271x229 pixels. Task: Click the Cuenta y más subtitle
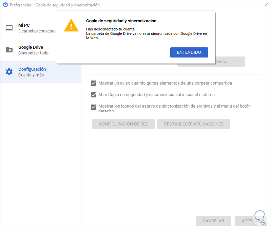(x=31, y=75)
